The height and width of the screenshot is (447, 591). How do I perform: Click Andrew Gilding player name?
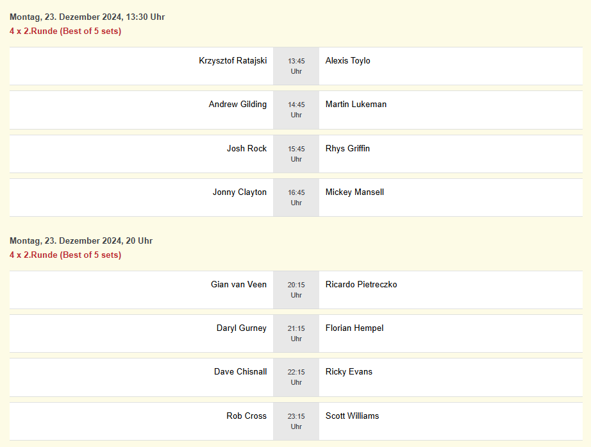coord(237,105)
